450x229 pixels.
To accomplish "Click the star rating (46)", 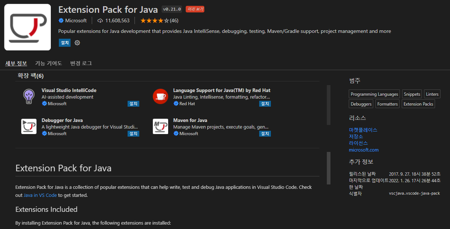I will coord(159,20).
